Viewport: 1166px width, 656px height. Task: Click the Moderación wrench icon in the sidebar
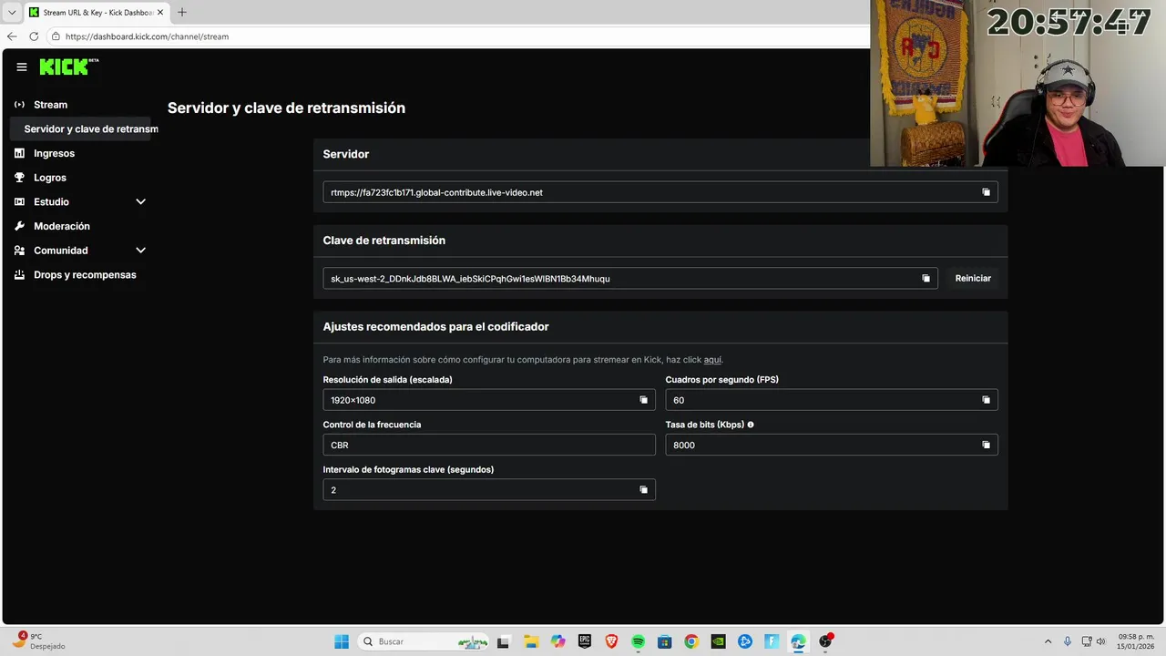tap(19, 226)
